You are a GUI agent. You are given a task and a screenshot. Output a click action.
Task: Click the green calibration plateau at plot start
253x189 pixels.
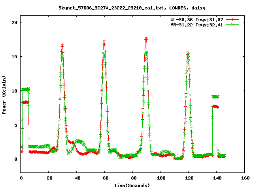click(x=25, y=89)
